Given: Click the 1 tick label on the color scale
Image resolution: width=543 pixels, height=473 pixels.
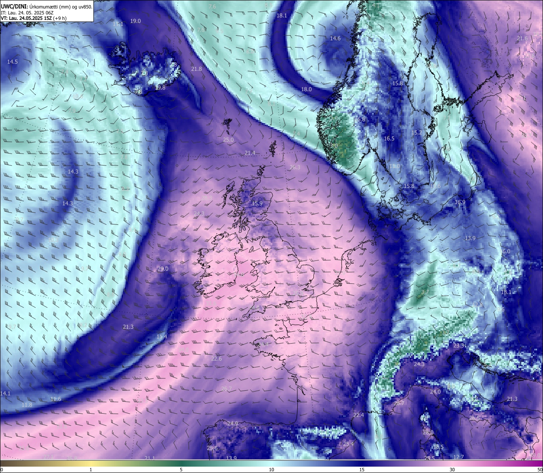Looking at the screenshot, I should pos(91,470).
